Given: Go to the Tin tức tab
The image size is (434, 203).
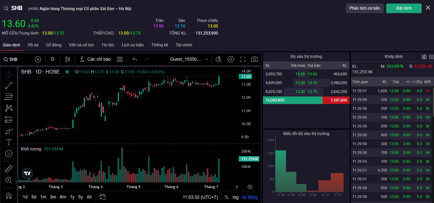Looking at the screenshot, I should point(108,45).
